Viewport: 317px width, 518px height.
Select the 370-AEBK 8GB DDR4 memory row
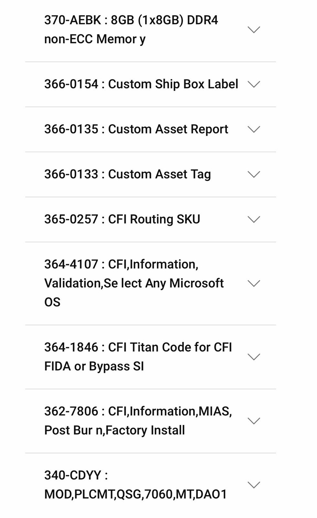pos(151,30)
